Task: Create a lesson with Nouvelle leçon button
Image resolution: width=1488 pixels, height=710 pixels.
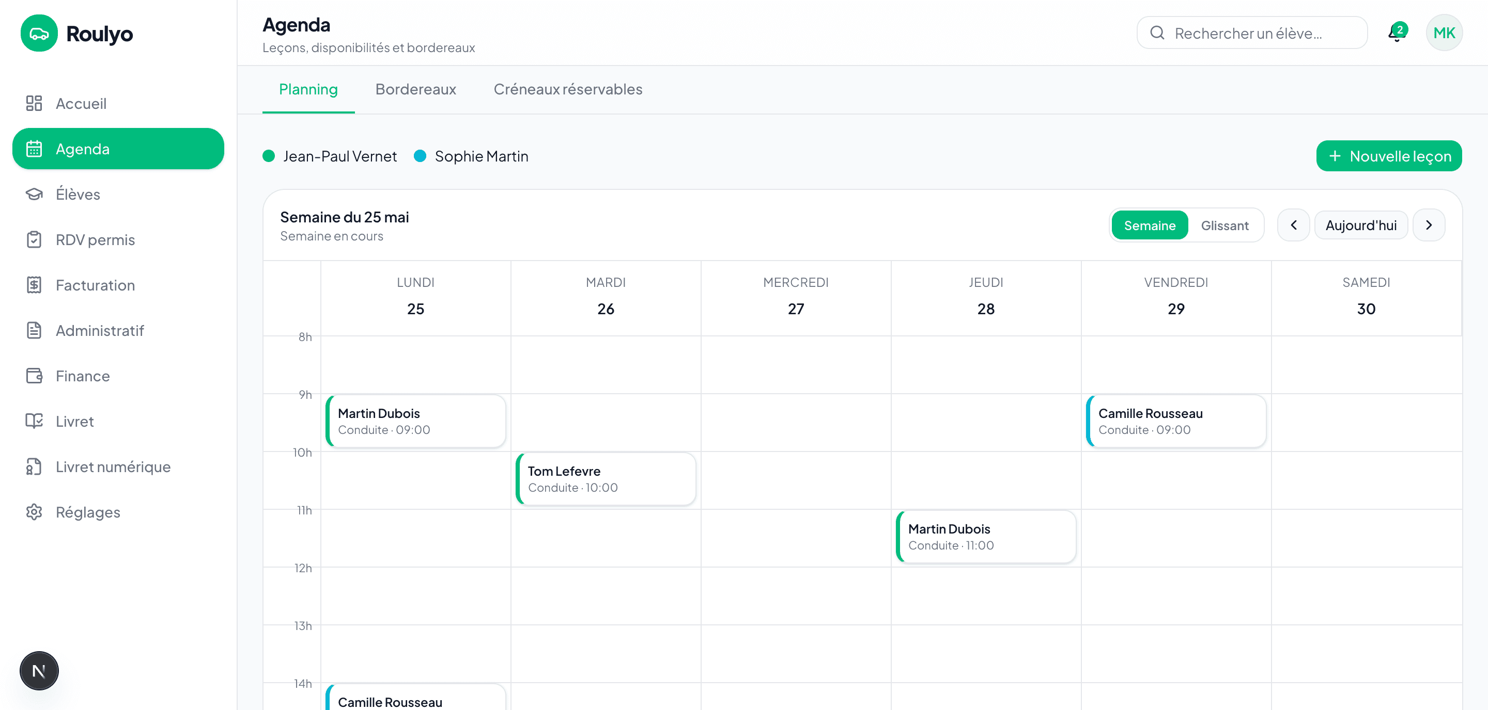Action: (1389, 156)
